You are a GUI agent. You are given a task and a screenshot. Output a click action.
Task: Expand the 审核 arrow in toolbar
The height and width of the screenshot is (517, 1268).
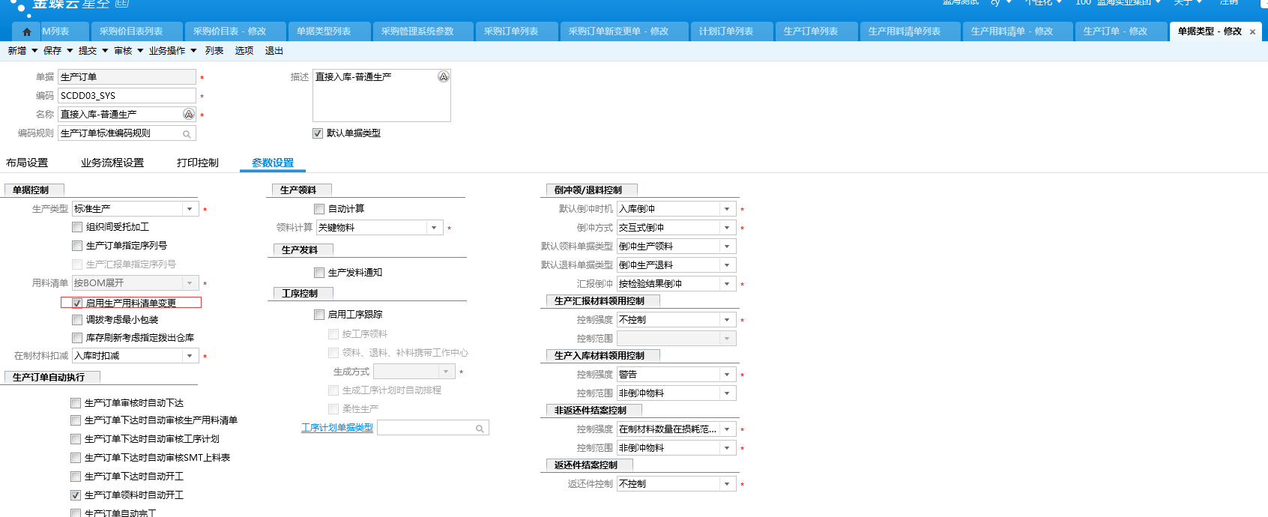point(140,51)
